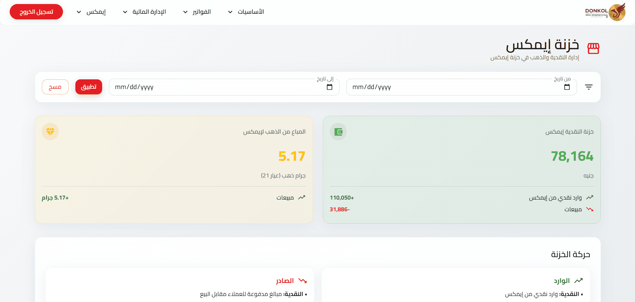The height and width of the screenshot is (302, 635).
Task: Click green trend icon next to الوارد
Action: (x=578, y=281)
